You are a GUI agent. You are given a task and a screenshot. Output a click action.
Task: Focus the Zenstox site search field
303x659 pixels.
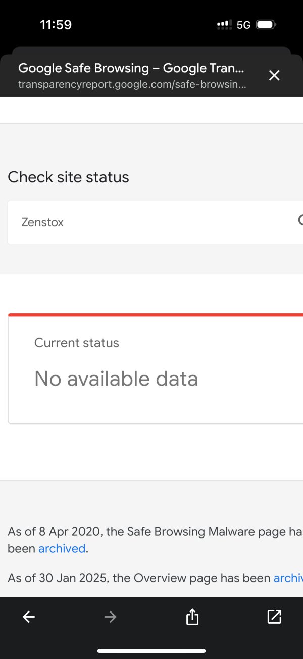tap(151, 222)
